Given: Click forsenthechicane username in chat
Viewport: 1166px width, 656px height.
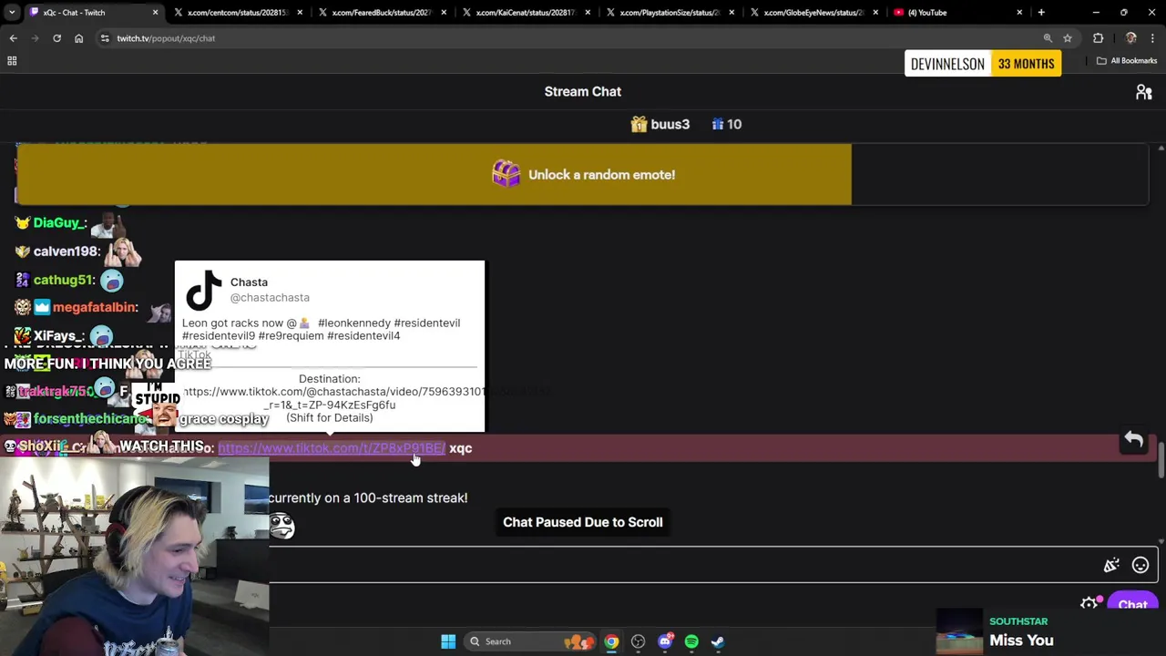Looking at the screenshot, I should pyautogui.click(x=89, y=419).
